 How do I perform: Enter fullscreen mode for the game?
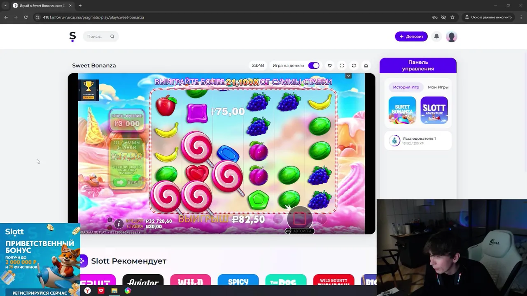pyautogui.click(x=342, y=65)
